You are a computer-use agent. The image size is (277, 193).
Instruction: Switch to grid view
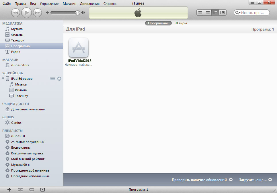tap(215, 13)
